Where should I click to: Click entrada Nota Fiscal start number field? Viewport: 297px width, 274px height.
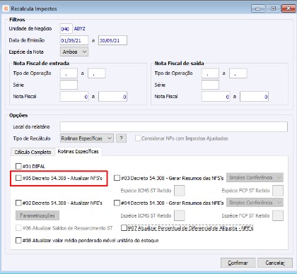[74, 97]
